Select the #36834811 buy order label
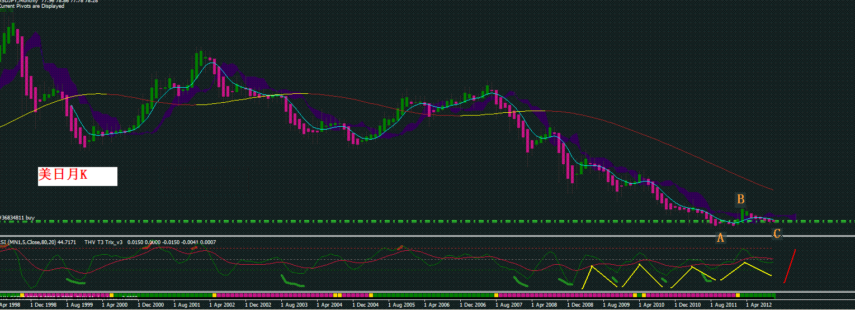855x310 pixels. (x=17, y=217)
